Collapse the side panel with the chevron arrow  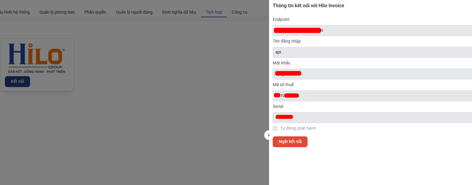(268, 135)
